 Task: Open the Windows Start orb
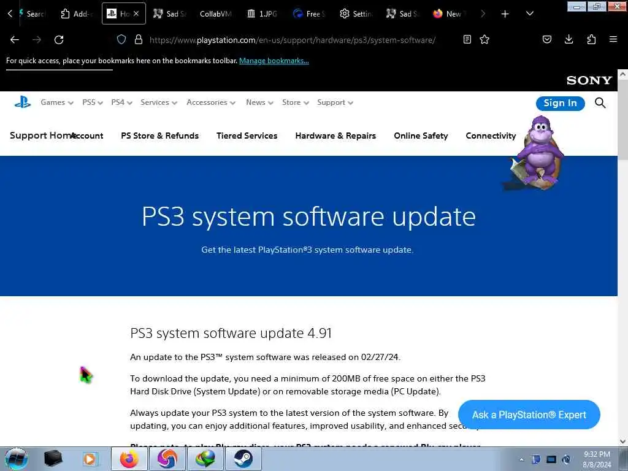[x=16, y=459]
